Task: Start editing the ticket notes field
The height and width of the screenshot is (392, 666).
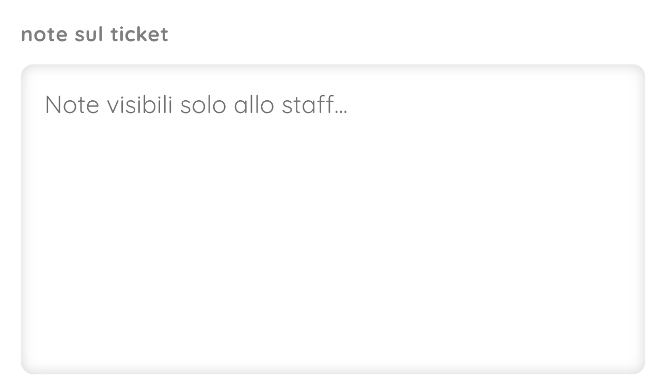Action: click(x=332, y=219)
